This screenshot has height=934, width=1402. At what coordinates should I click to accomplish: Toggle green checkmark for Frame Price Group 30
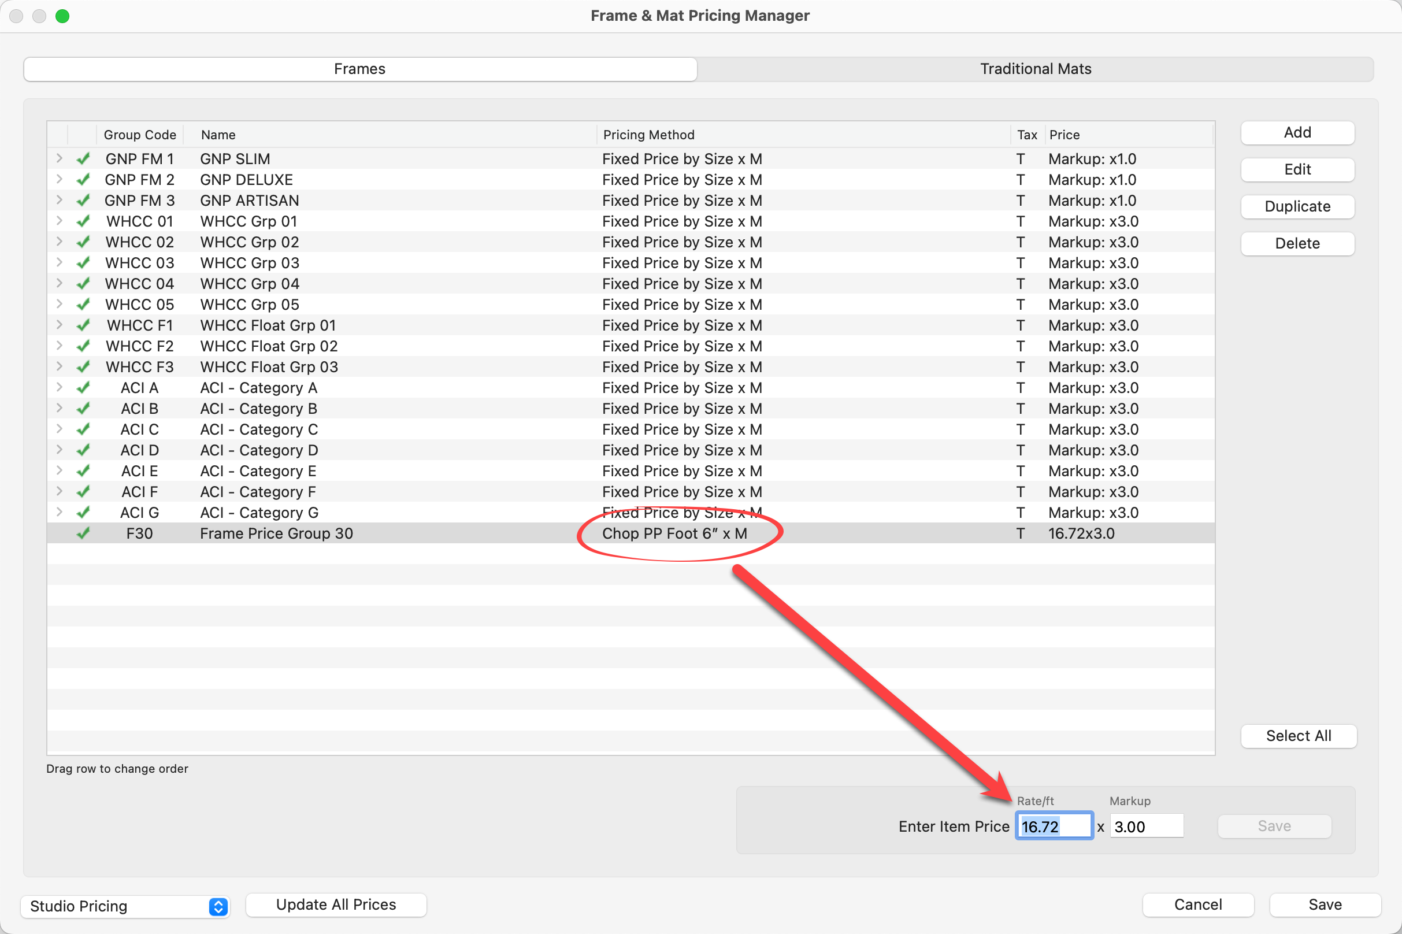pyautogui.click(x=83, y=533)
